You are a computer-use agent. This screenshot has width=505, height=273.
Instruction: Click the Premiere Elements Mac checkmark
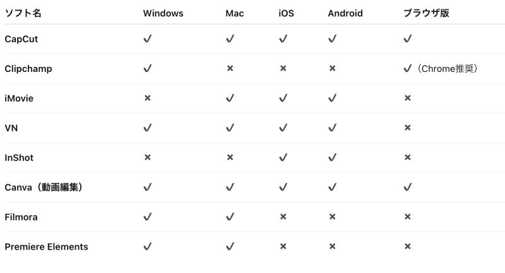point(230,247)
